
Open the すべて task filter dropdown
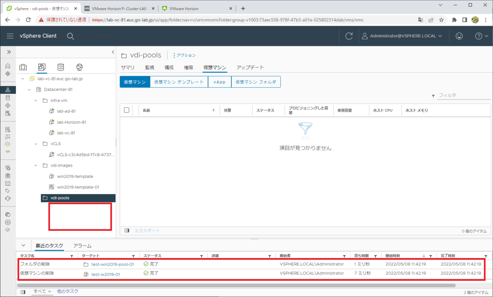(x=43, y=291)
